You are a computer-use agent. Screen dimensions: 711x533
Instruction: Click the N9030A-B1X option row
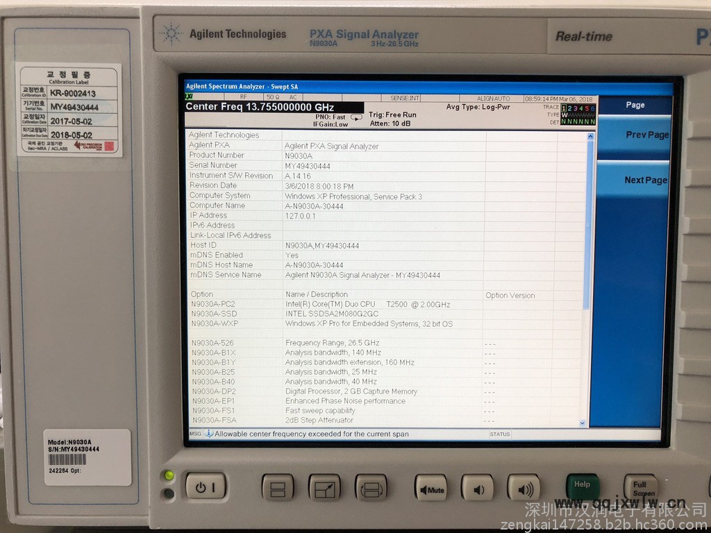click(x=385, y=353)
